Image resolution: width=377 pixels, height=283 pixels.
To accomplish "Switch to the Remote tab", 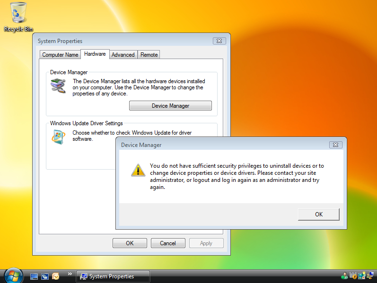I will coord(149,55).
